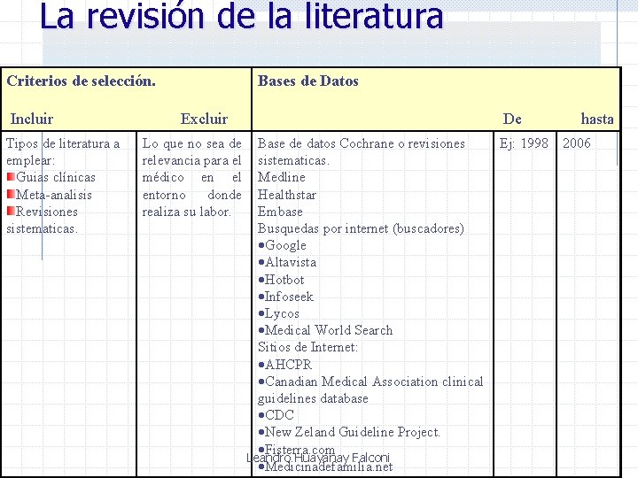Select the 'Embase' entry

pyautogui.click(x=280, y=212)
